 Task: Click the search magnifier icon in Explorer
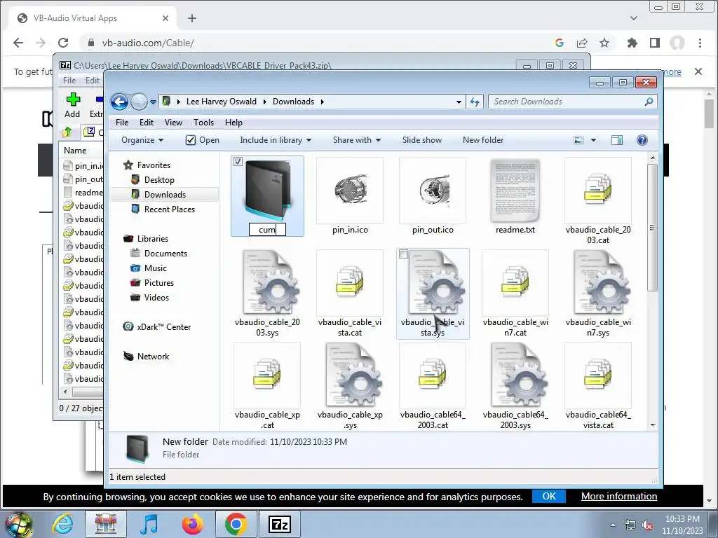[649, 102]
